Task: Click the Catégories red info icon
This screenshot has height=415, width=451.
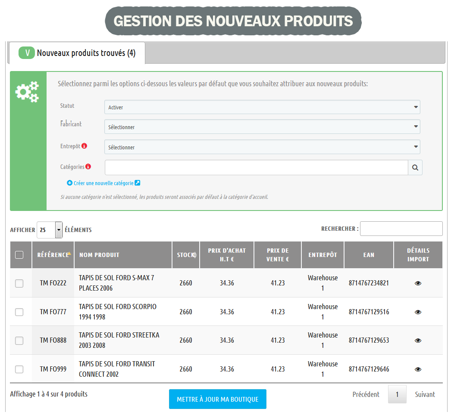Action: pos(88,167)
